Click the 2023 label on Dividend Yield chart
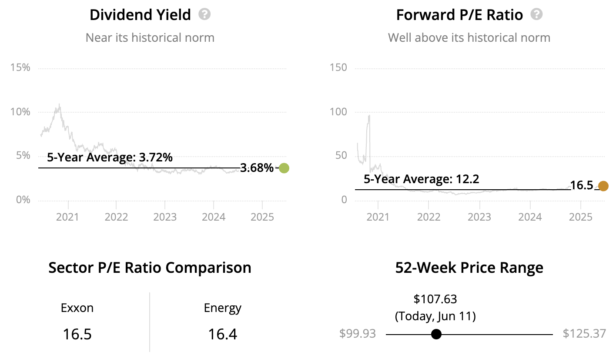This screenshot has height=362, width=616. point(165,217)
